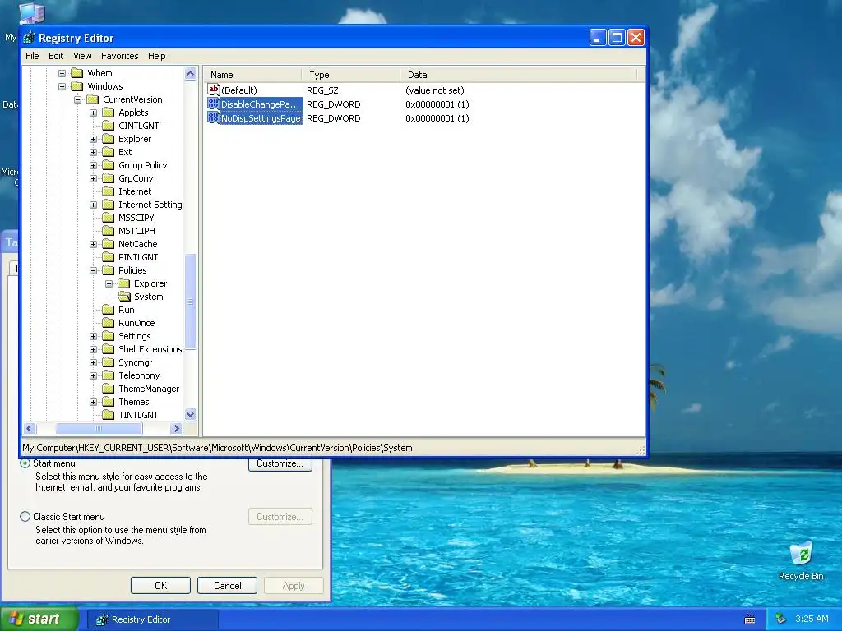
Task: Click the (Default) string value icon
Action: (213, 90)
